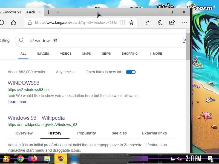Open the Favorites hub icon
The image size is (219, 164).
coord(148,22)
